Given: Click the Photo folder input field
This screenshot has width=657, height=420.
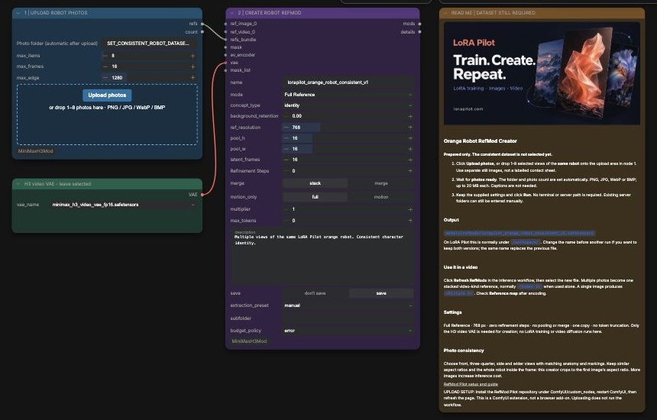Looking at the screenshot, I should pos(150,43).
